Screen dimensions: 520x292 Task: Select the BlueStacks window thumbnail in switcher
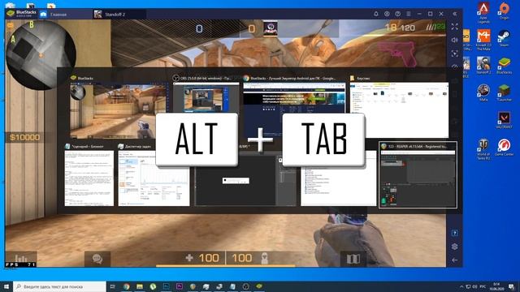(118, 110)
